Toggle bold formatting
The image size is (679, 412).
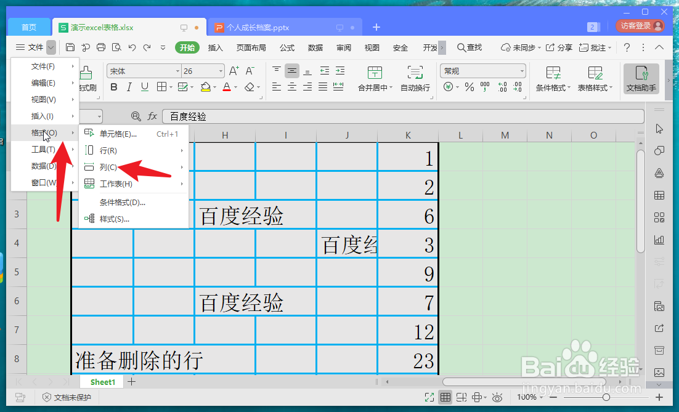point(114,87)
